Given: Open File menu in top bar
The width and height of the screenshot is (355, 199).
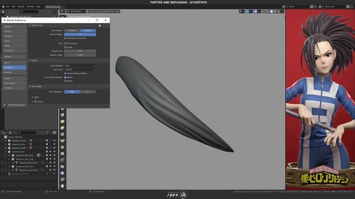Looking at the screenshot, I should point(8,7).
